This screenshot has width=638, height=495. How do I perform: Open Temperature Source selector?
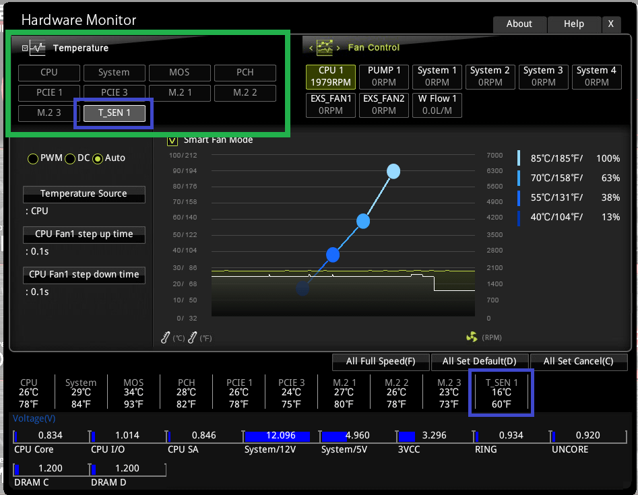pyautogui.click(x=84, y=195)
